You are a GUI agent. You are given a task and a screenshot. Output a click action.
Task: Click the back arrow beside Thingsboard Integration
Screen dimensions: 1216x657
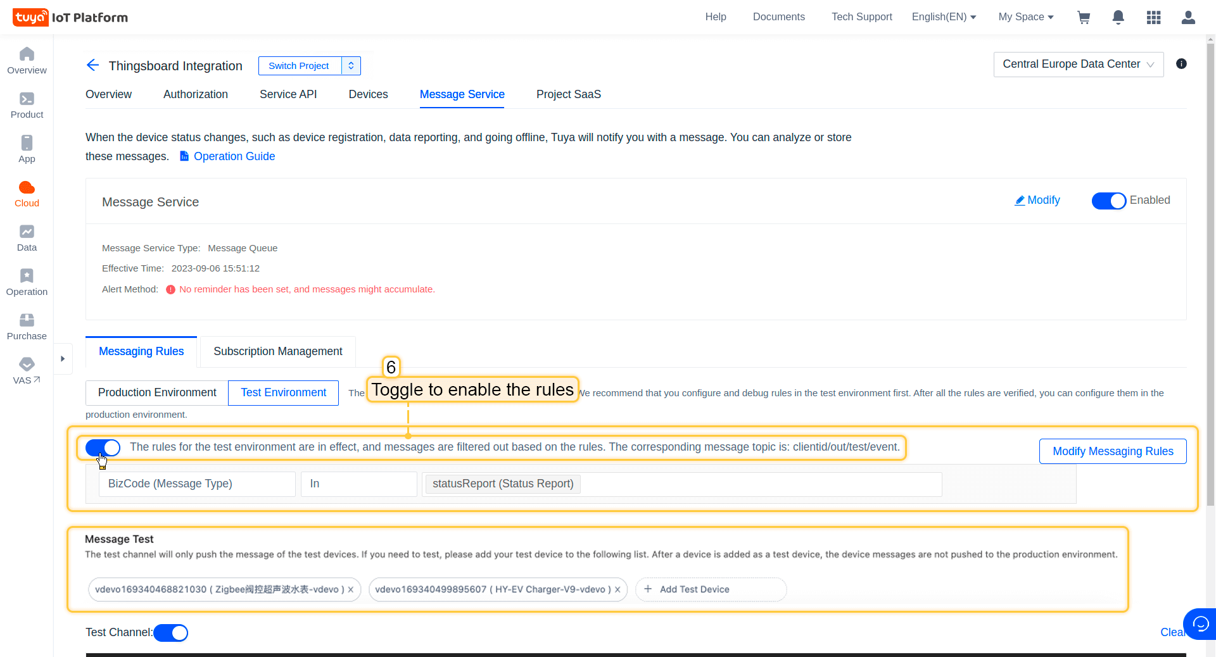[x=92, y=65]
